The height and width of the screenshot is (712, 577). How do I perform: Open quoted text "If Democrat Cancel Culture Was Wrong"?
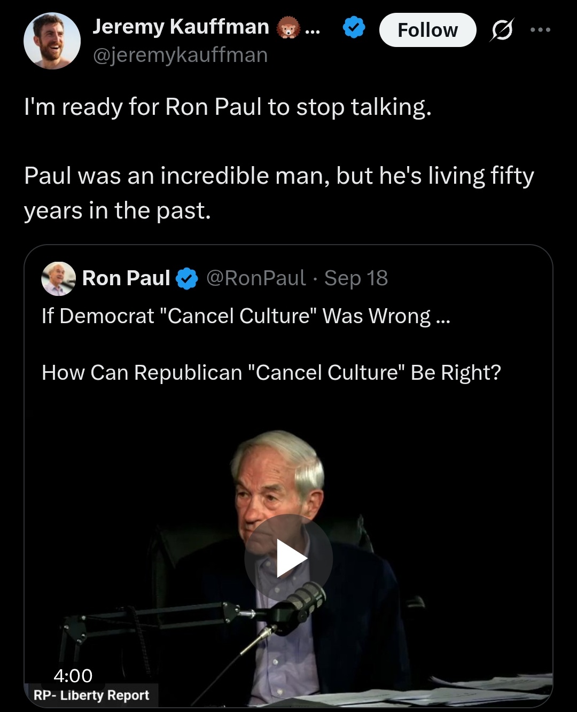tap(246, 316)
